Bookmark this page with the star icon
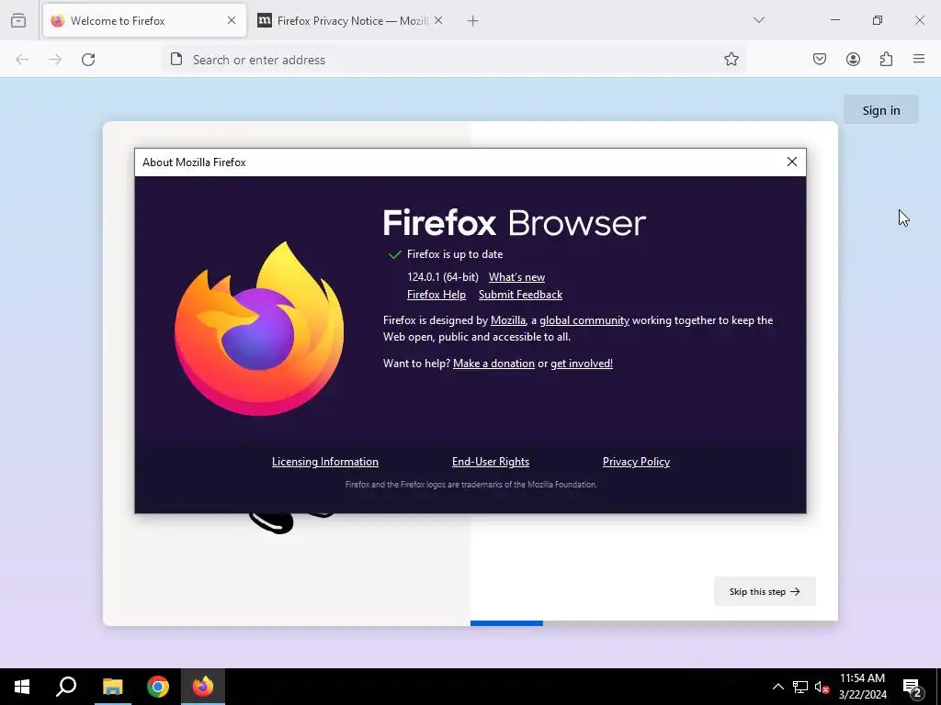The width and height of the screenshot is (941, 705). (731, 59)
